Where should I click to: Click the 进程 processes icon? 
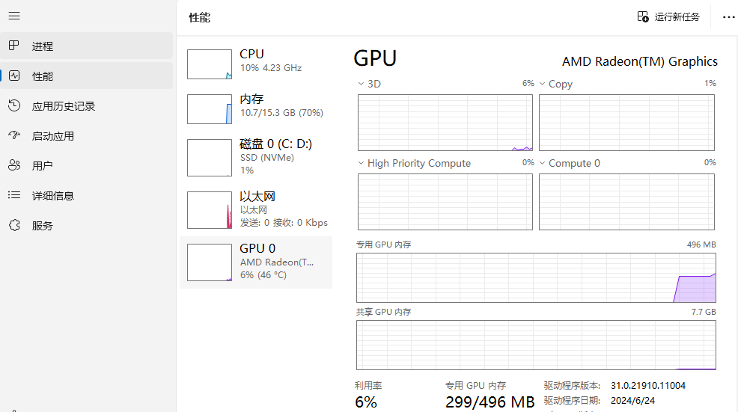(14, 46)
